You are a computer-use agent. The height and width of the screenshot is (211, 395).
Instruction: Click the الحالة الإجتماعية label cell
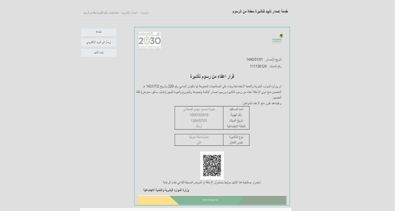tap(236, 126)
